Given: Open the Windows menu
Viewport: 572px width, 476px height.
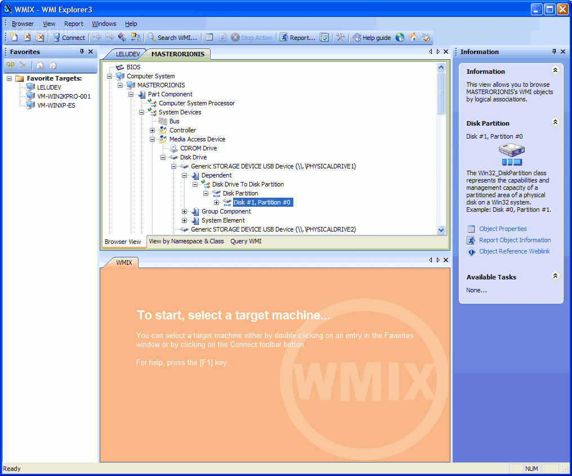Looking at the screenshot, I should pos(104,24).
